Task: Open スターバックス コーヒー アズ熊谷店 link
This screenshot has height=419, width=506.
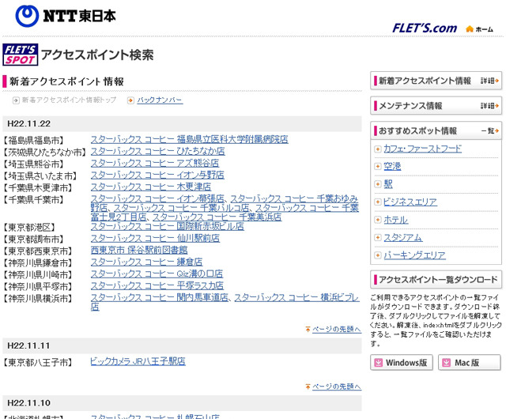Action: pos(155,163)
